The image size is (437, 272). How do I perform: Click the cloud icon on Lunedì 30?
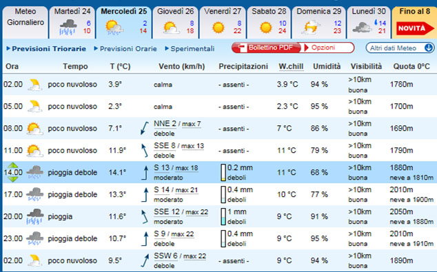361,28
